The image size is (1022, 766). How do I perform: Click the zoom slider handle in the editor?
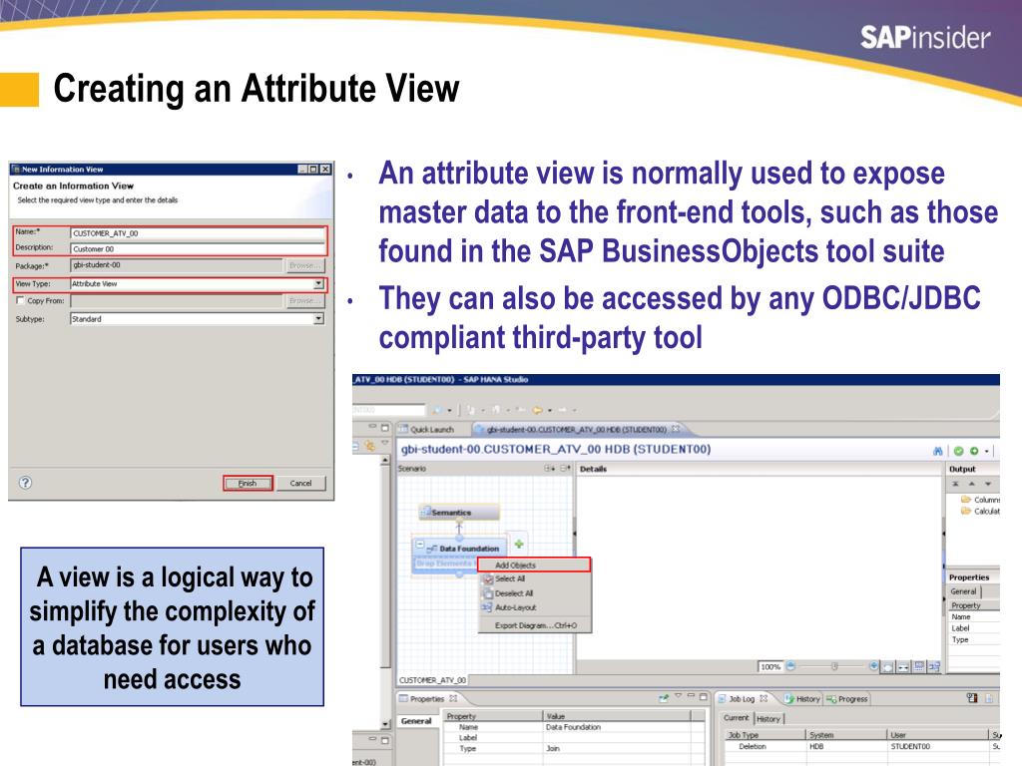click(x=834, y=665)
